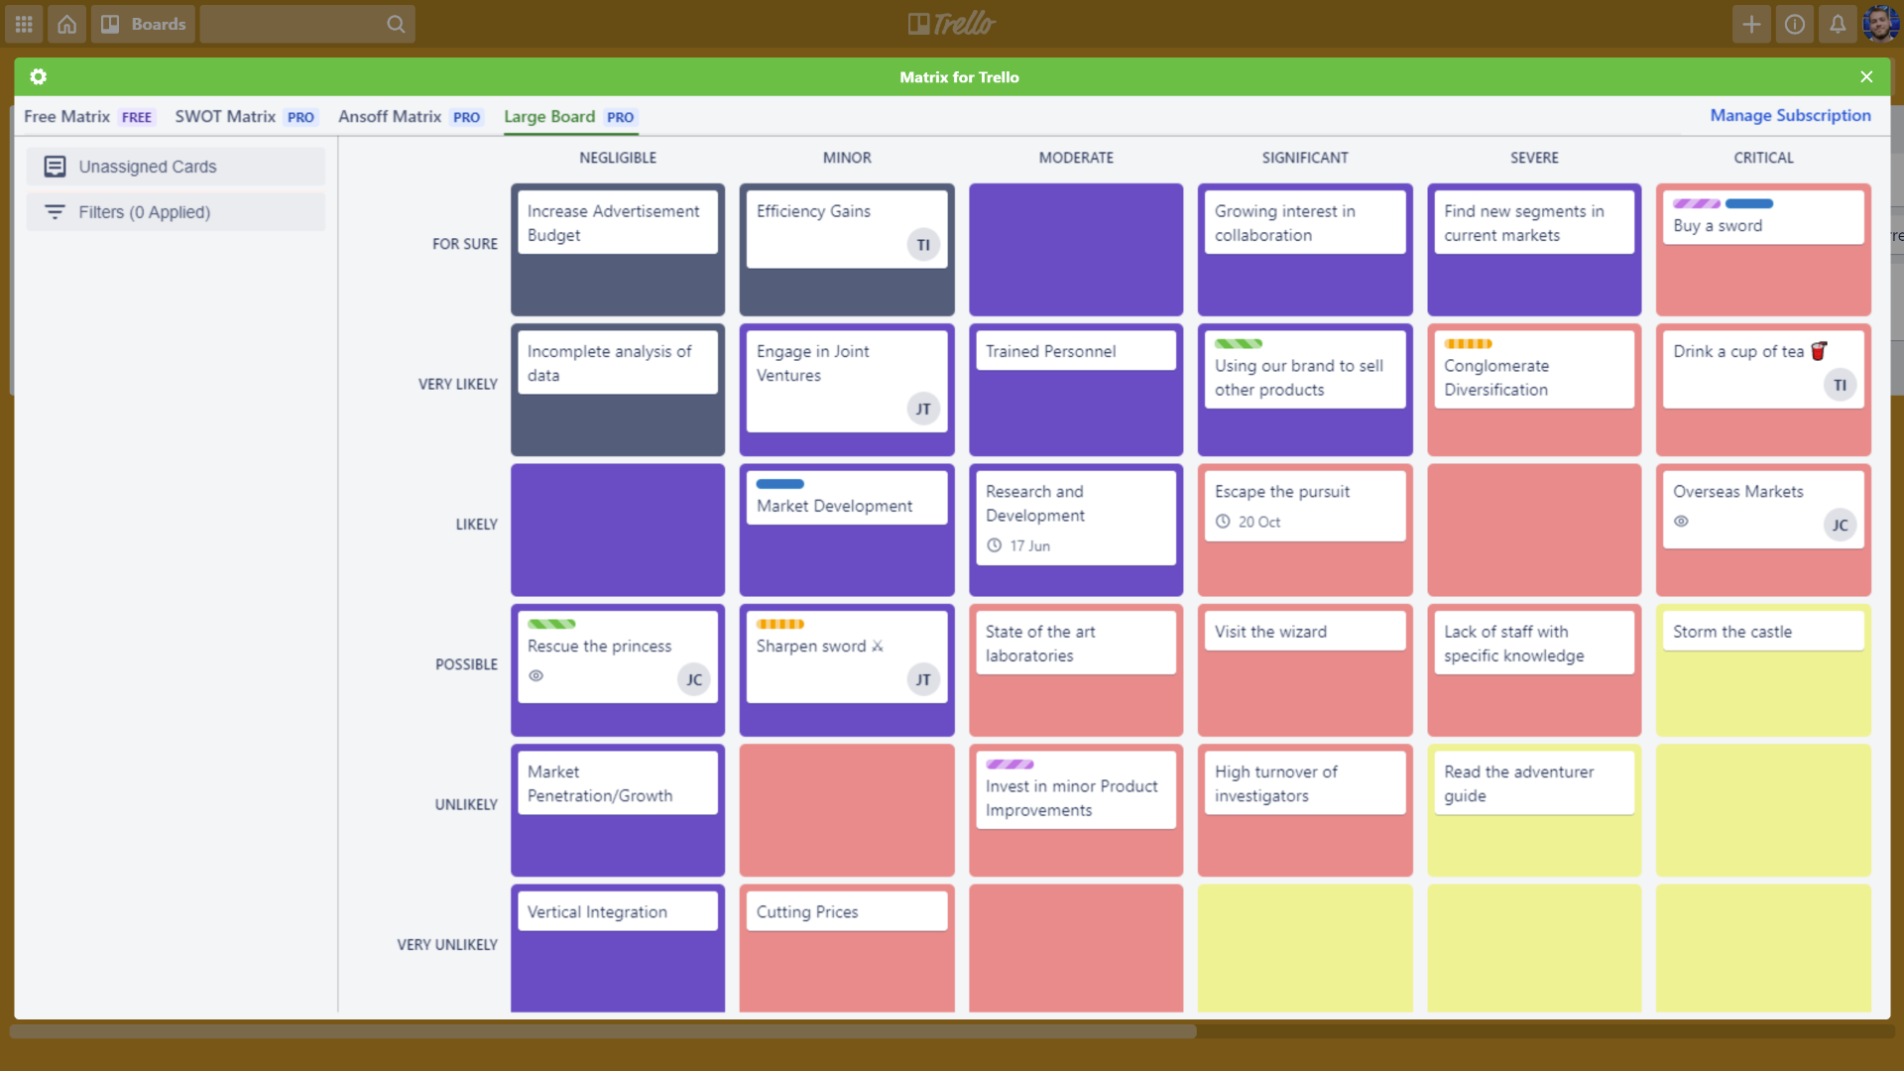The width and height of the screenshot is (1904, 1071).
Task: Click the Filters funnel icon
Action: [x=55, y=211]
